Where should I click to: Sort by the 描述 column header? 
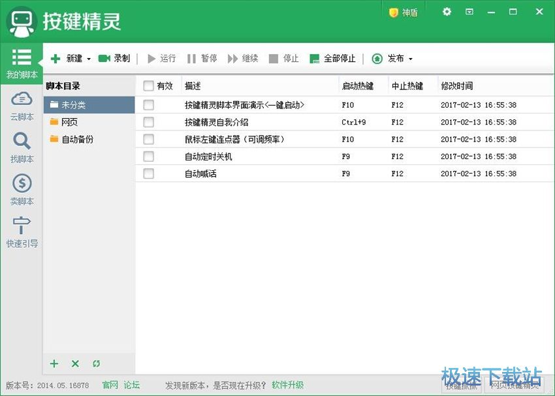[260, 85]
